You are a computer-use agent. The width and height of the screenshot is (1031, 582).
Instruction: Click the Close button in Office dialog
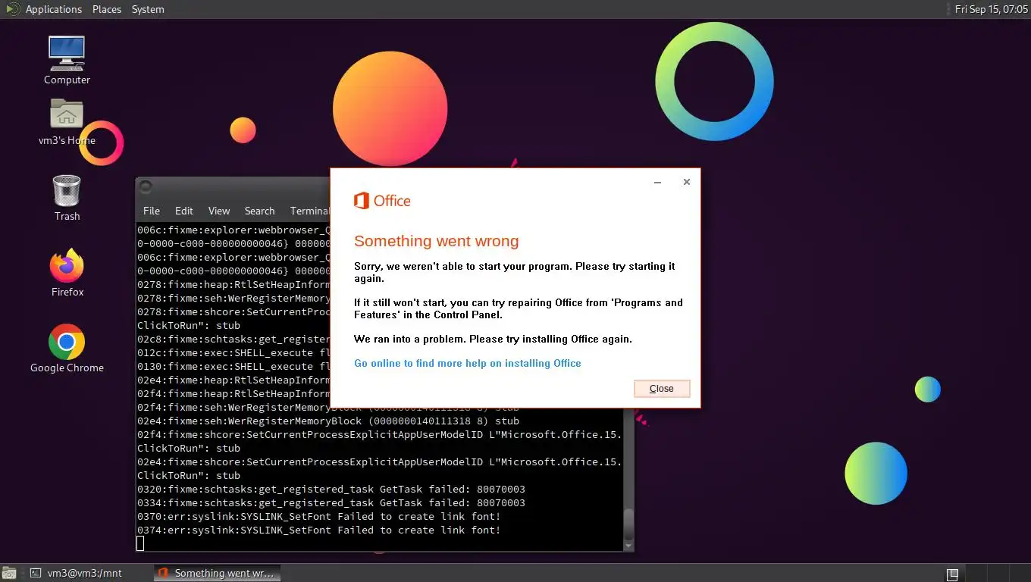(x=662, y=389)
